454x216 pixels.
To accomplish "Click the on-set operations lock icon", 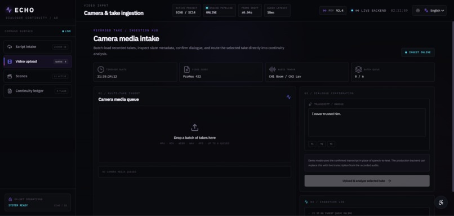I will tap(10, 200).
